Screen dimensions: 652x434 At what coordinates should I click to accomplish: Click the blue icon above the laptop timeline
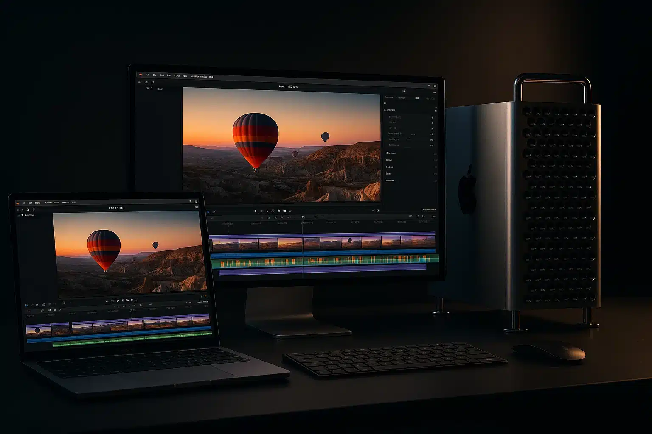(x=26, y=305)
